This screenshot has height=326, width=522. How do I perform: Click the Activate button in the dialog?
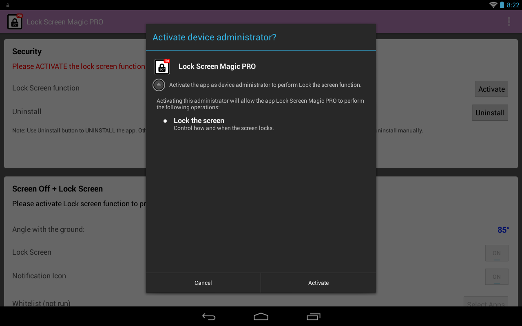click(x=318, y=283)
